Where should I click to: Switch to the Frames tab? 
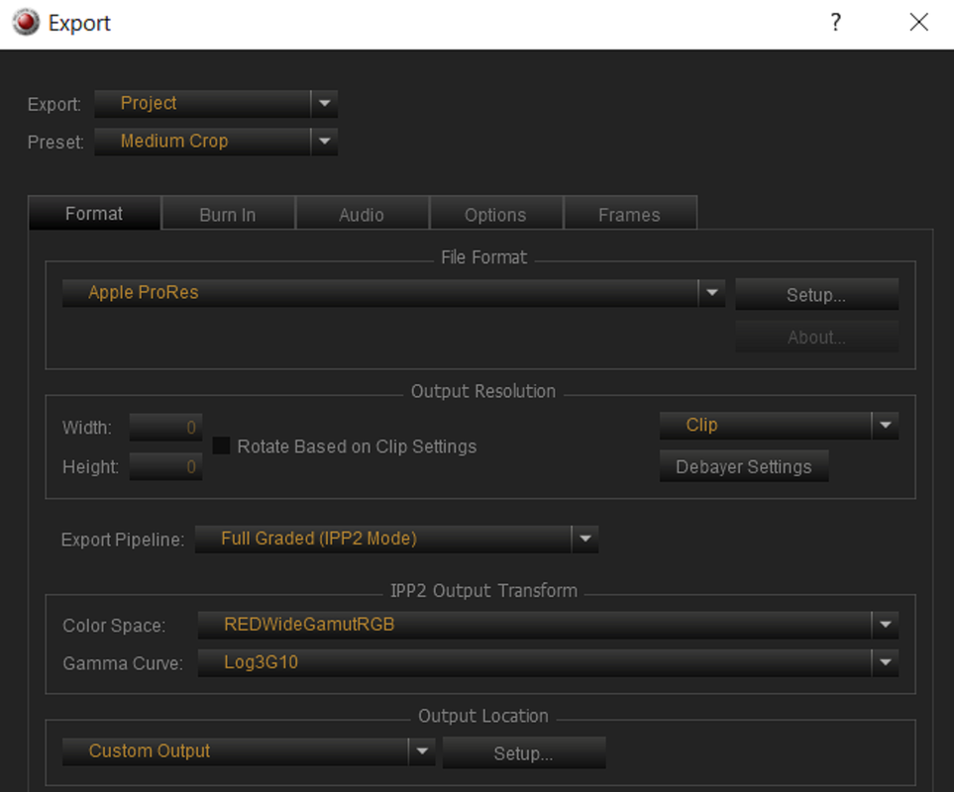pos(630,215)
